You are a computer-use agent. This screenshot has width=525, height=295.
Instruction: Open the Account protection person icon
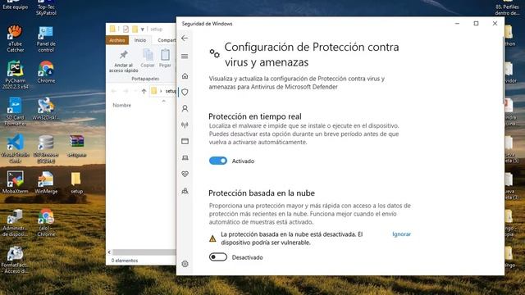(185, 108)
